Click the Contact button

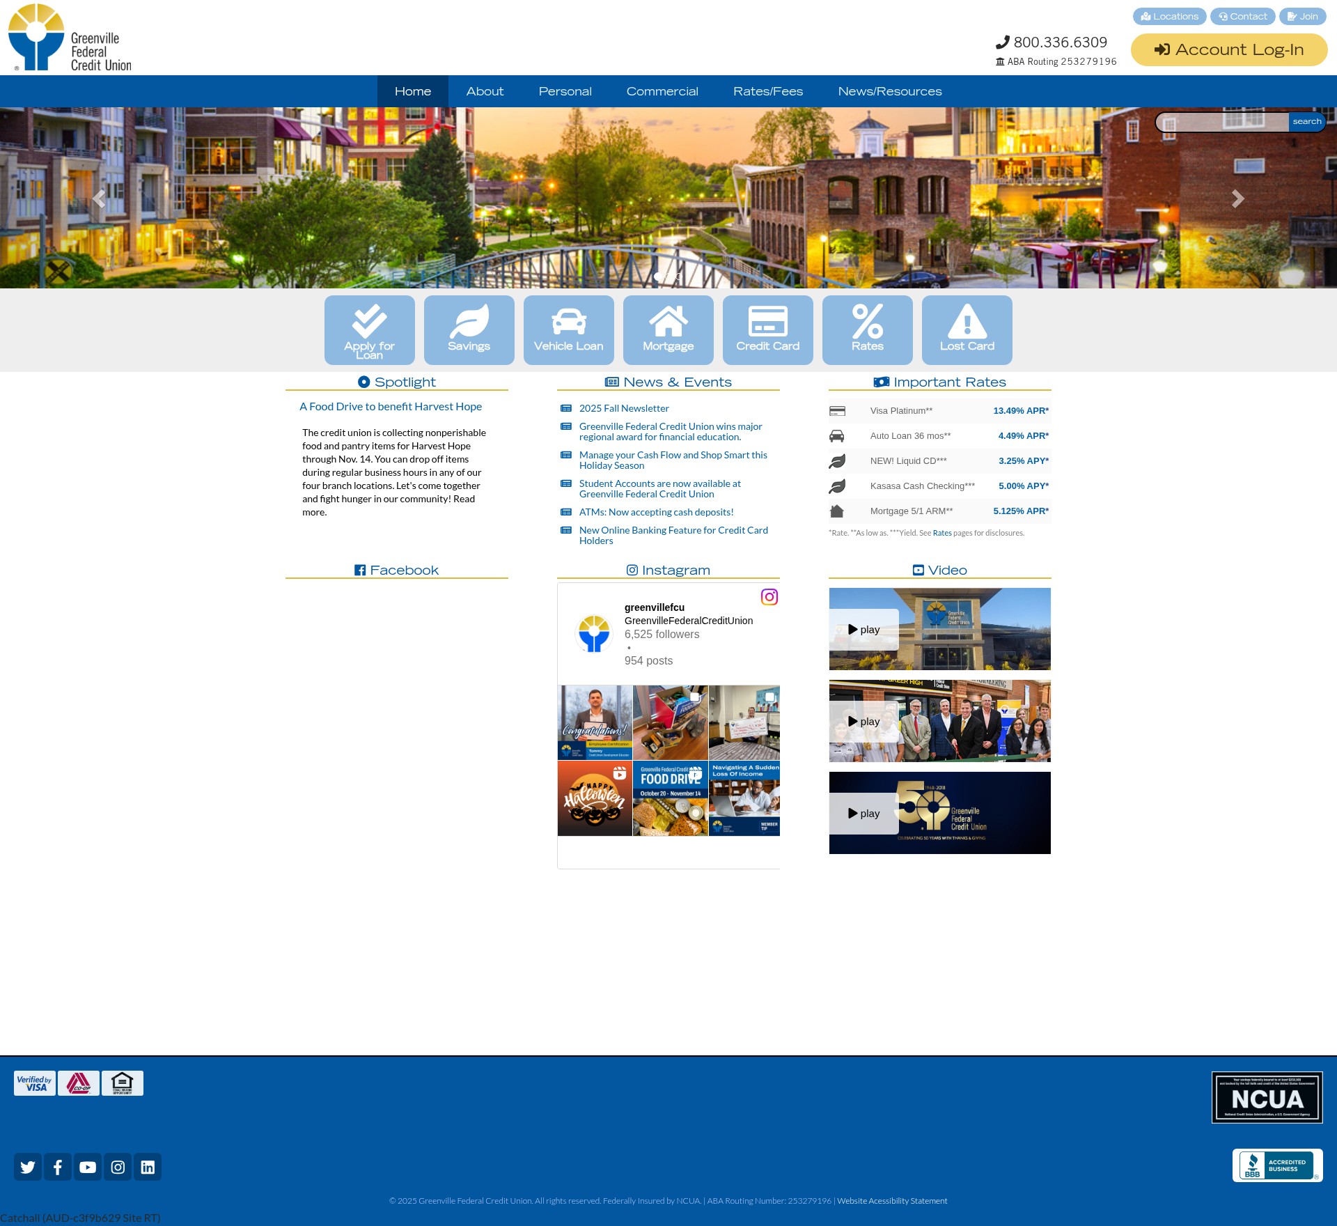(x=1243, y=16)
